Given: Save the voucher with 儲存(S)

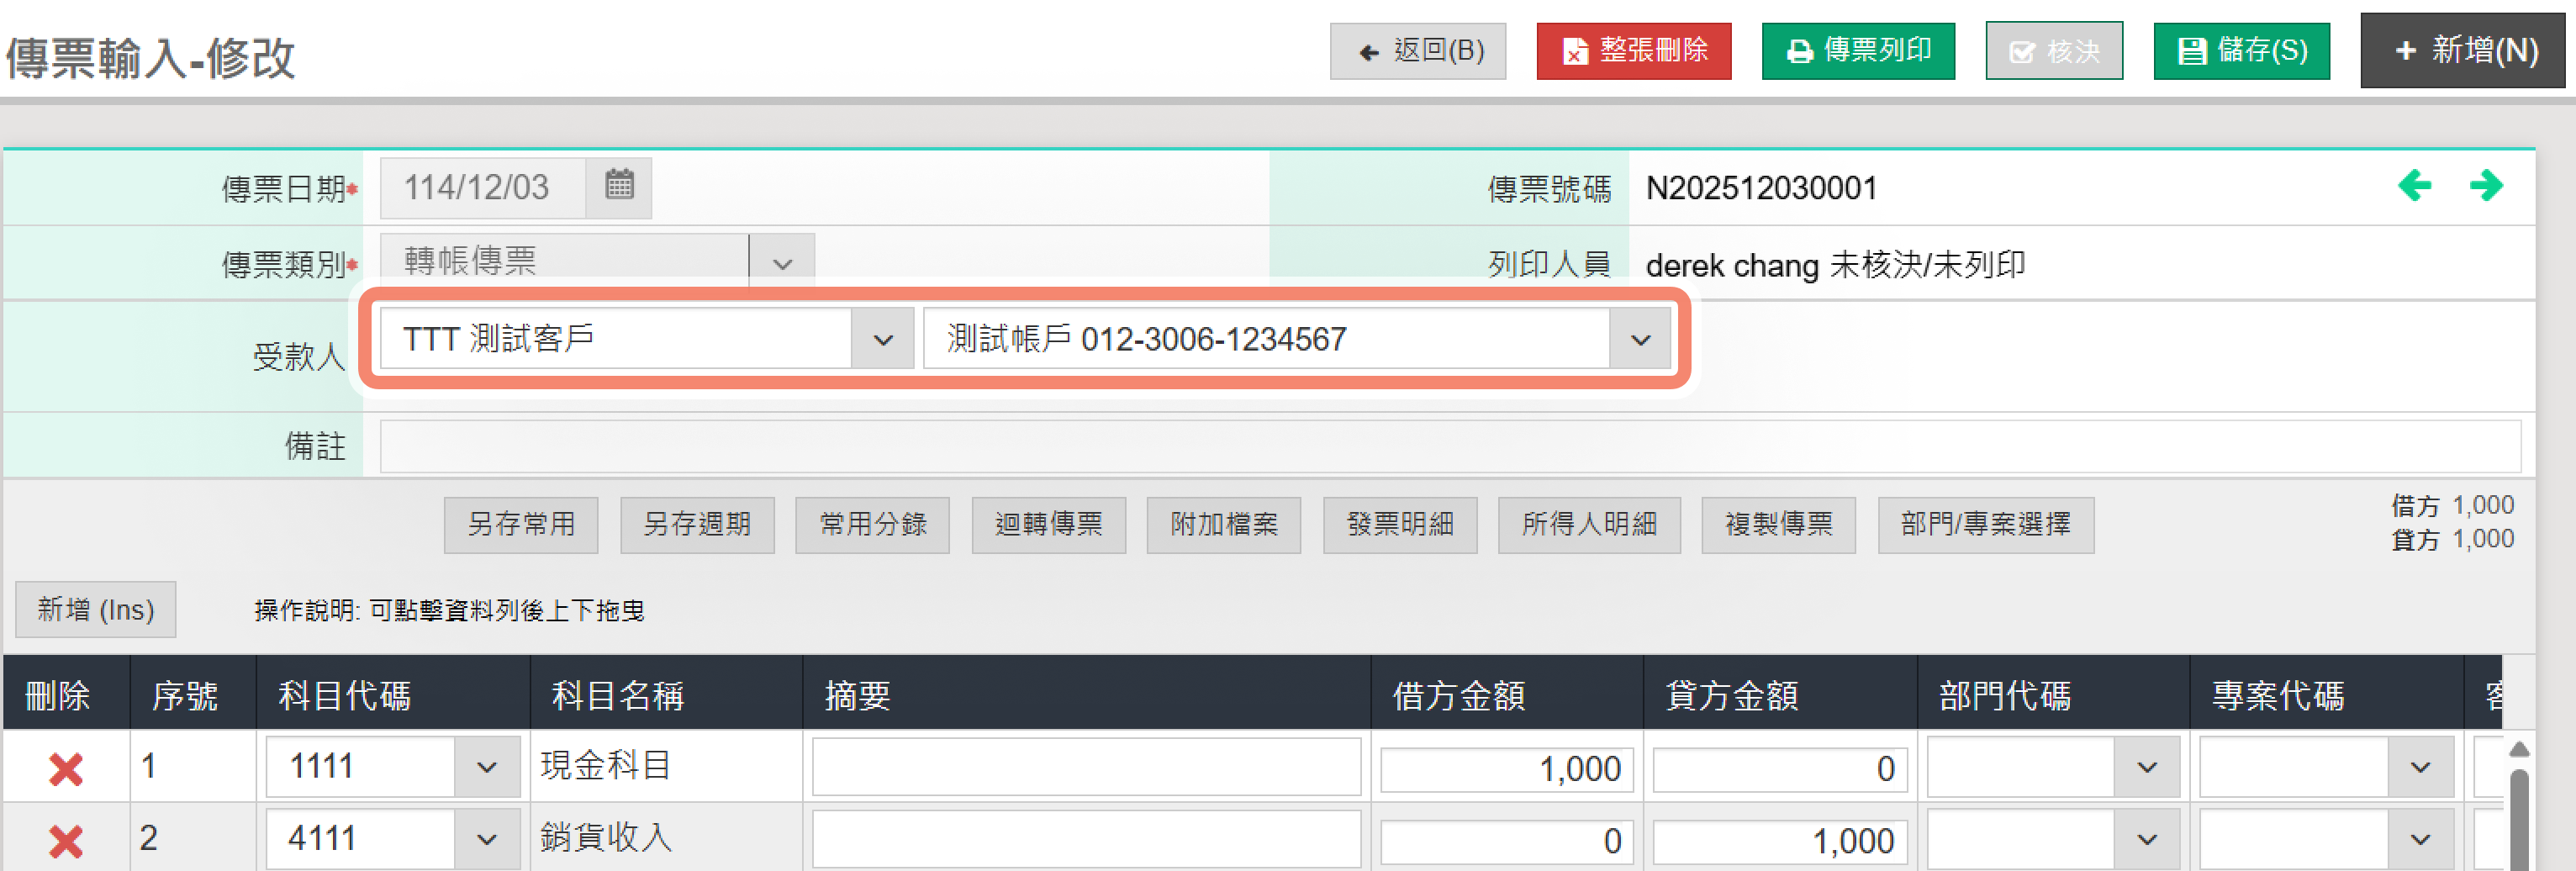Looking at the screenshot, I should [x=2241, y=51].
